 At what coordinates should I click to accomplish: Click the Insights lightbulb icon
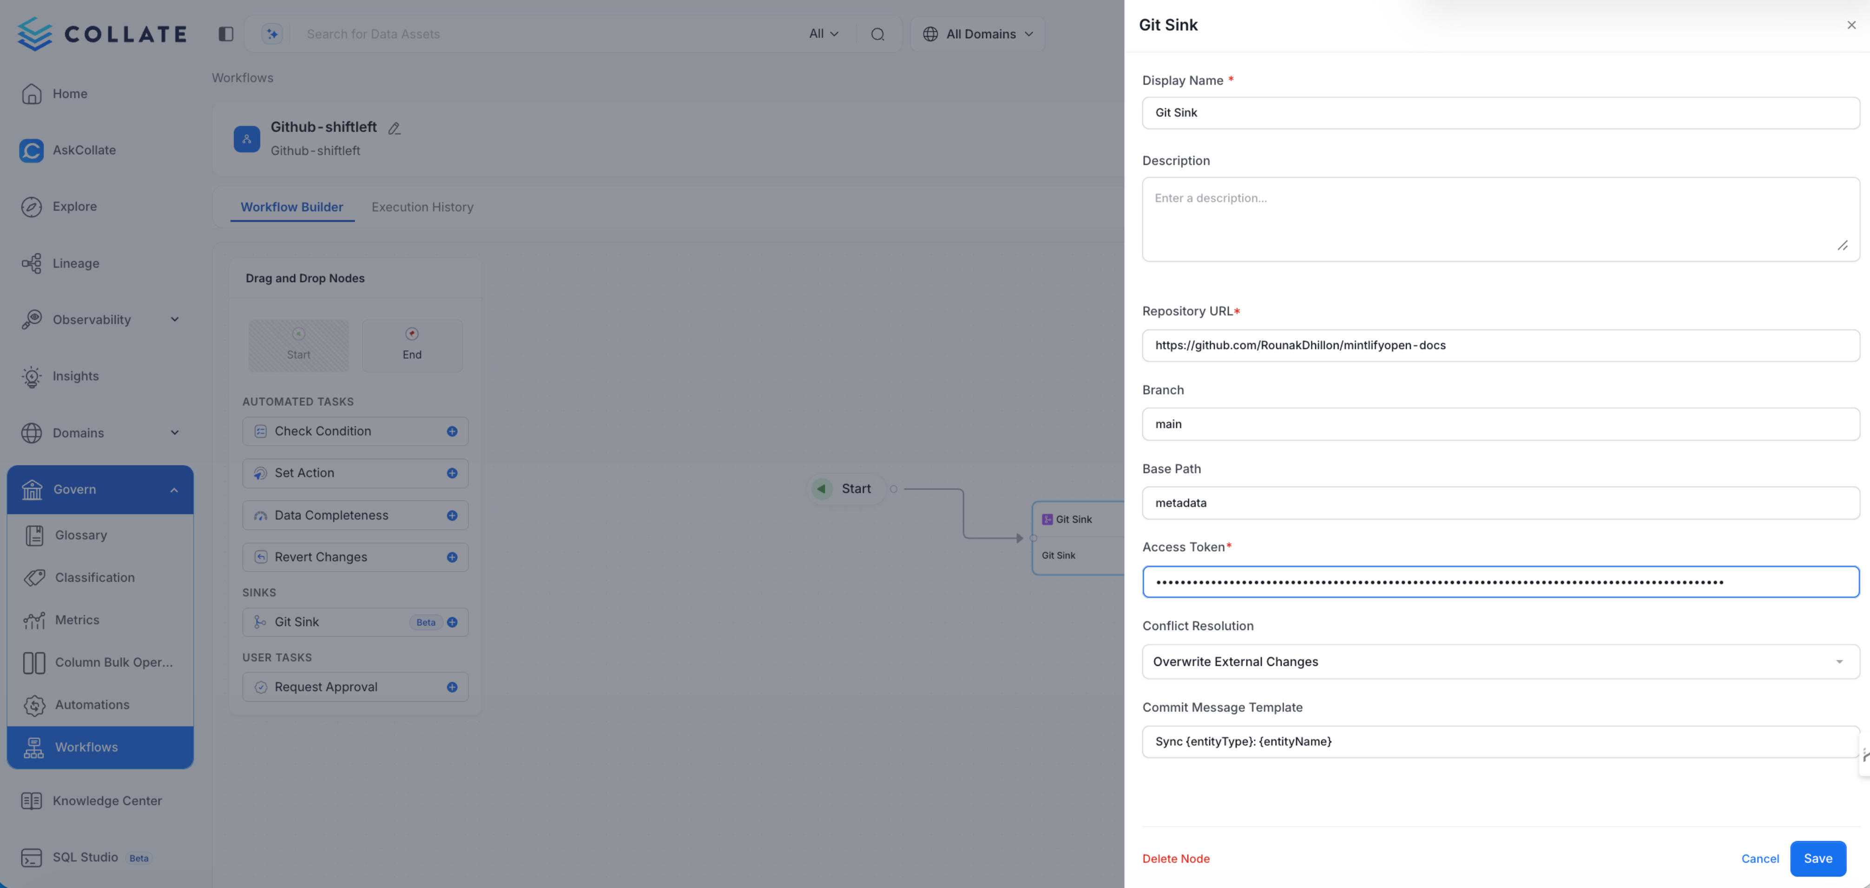coord(32,376)
